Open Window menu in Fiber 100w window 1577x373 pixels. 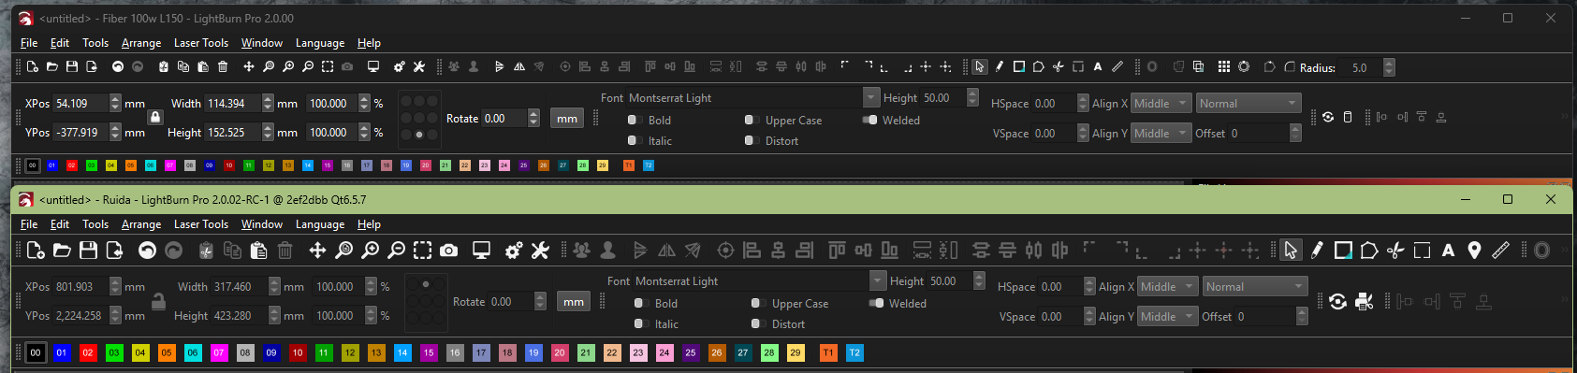pyautogui.click(x=262, y=43)
